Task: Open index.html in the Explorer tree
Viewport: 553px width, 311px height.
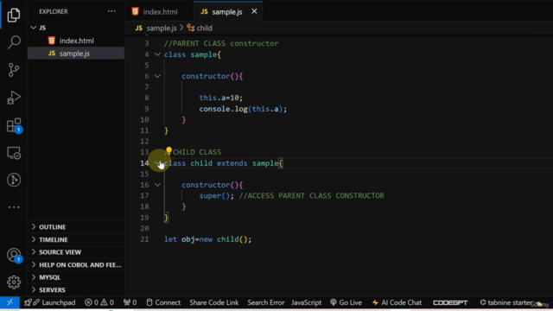Action: tap(76, 41)
